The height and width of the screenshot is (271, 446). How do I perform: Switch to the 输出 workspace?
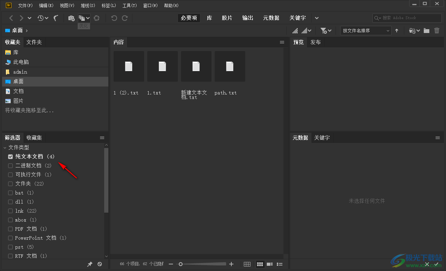(248, 18)
